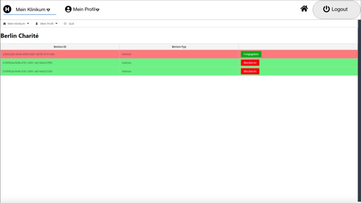Click the small power icon beside Quit
The width and height of the screenshot is (361, 203).
click(x=65, y=23)
